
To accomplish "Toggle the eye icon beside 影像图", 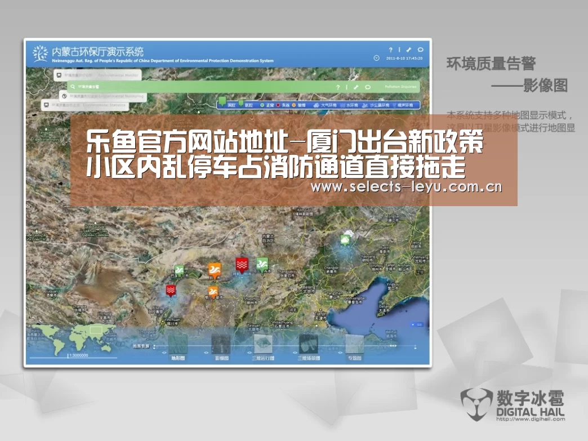I will (206, 353).
